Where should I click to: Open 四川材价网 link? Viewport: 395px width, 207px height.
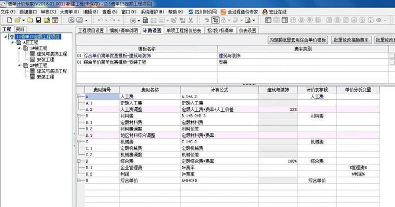point(203,12)
